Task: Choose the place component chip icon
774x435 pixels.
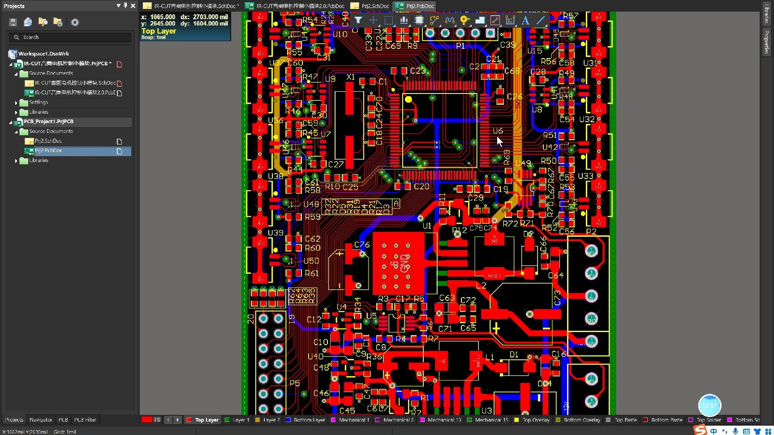Action: [x=419, y=20]
